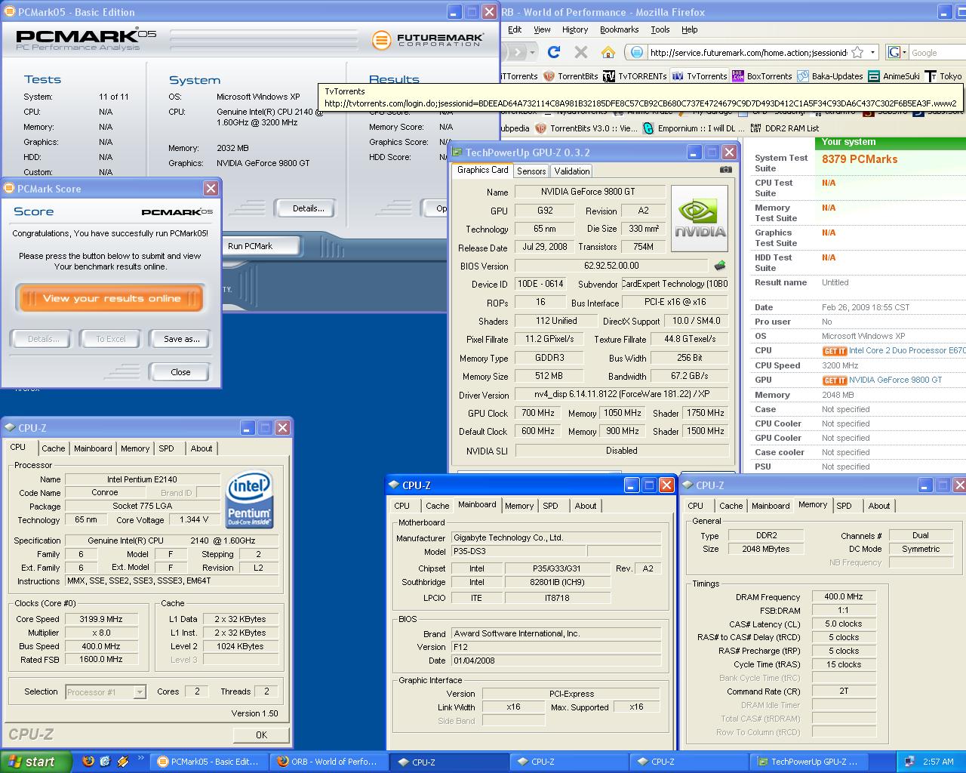Click P35-DS3 model field in CPU-Z
Screen dimensions: 966x773
tap(518, 552)
